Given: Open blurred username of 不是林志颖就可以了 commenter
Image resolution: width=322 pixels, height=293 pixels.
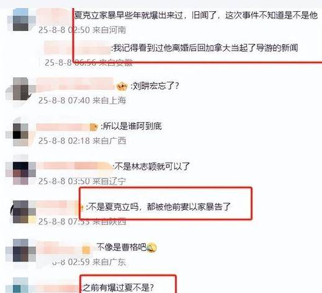Looking at the screenshot, I should click(74, 166).
